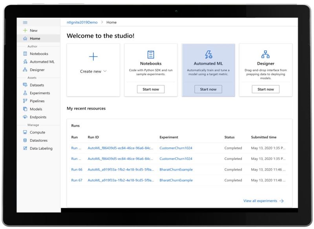Open BharatChurnExample experiment in Run 66 row

(x=176, y=169)
